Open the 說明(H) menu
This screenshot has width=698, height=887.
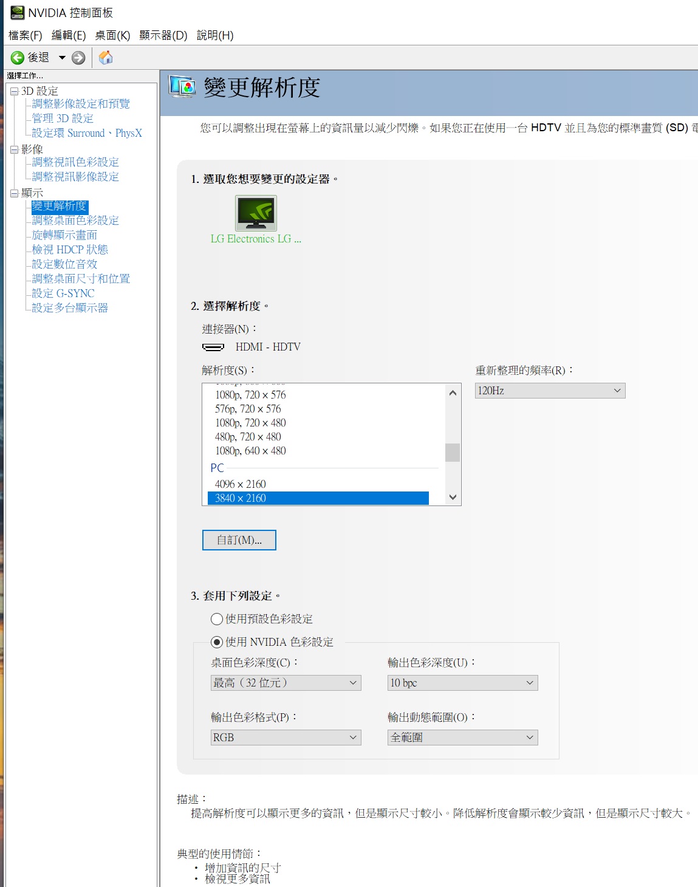tap(215, 35)
